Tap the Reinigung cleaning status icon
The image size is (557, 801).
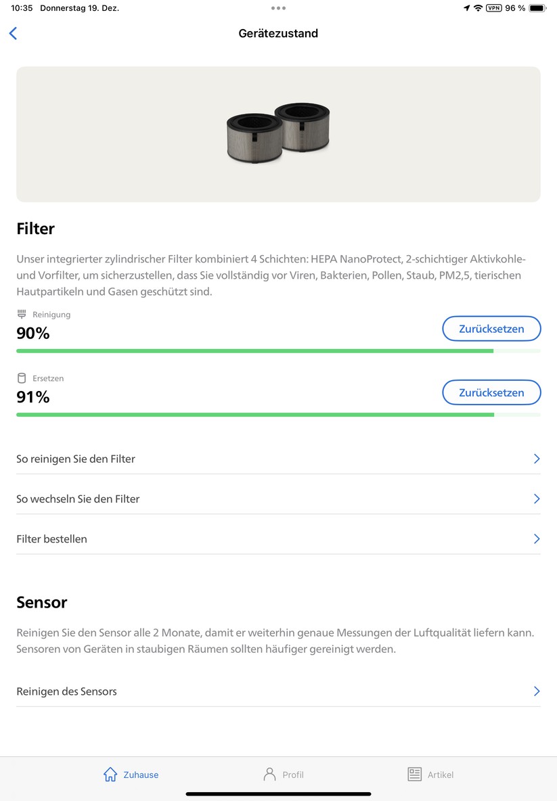tap(21, 313)
